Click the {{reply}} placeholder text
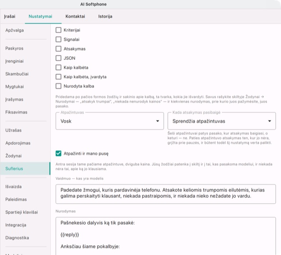 tap(70, 234)
